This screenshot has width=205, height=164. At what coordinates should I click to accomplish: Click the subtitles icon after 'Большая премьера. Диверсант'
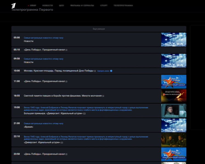click(x=84, y=113)
